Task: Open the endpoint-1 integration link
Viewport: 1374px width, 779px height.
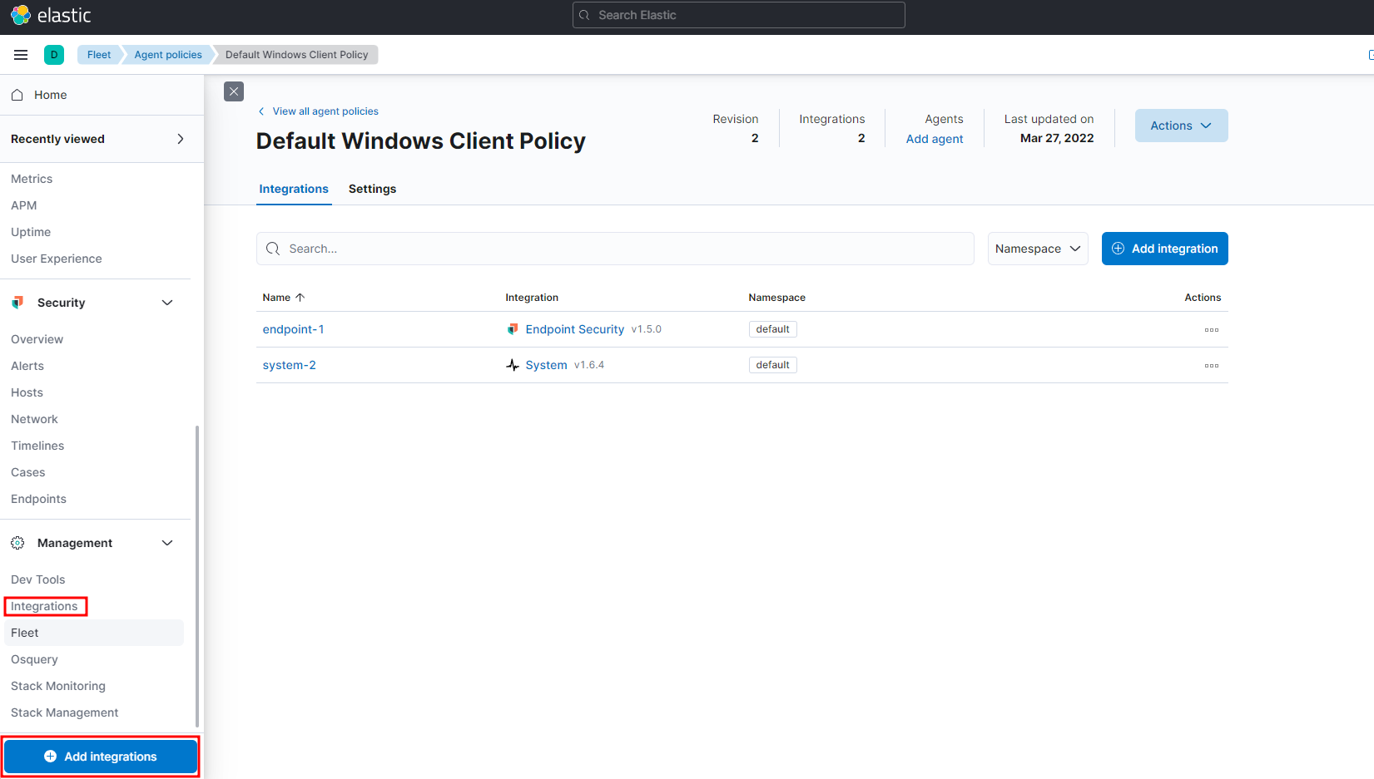Action: [293, 329]
